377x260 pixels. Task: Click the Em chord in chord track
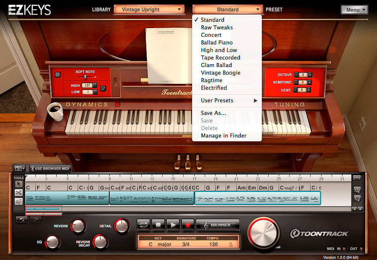click(252, 188)
